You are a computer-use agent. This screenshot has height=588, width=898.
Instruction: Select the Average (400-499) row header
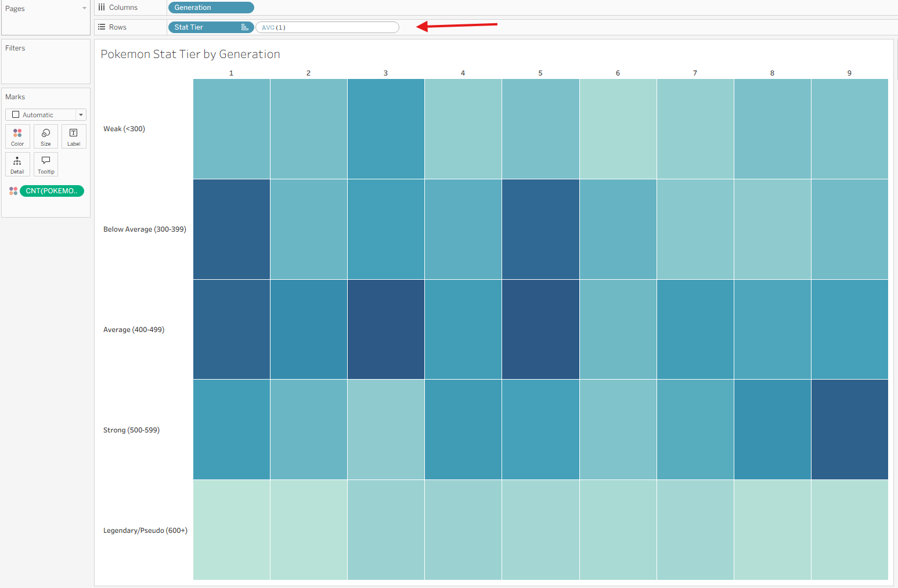coord(134,330)
